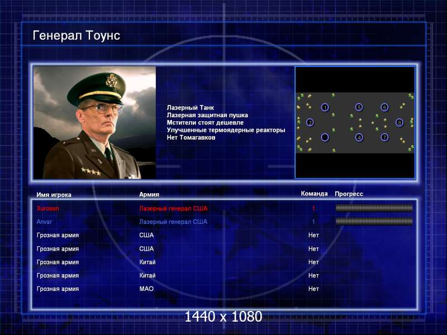
Task: Click 'Мстители стоят дешевле' feature line
Action: [205, 122]
